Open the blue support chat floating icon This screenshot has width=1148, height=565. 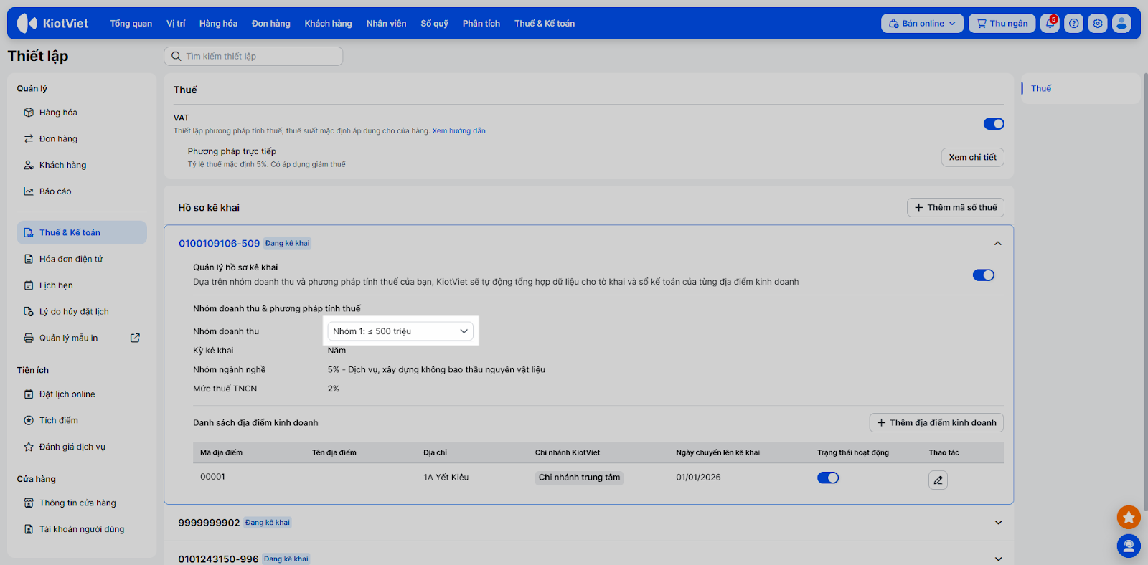[x=1129, y=546]
